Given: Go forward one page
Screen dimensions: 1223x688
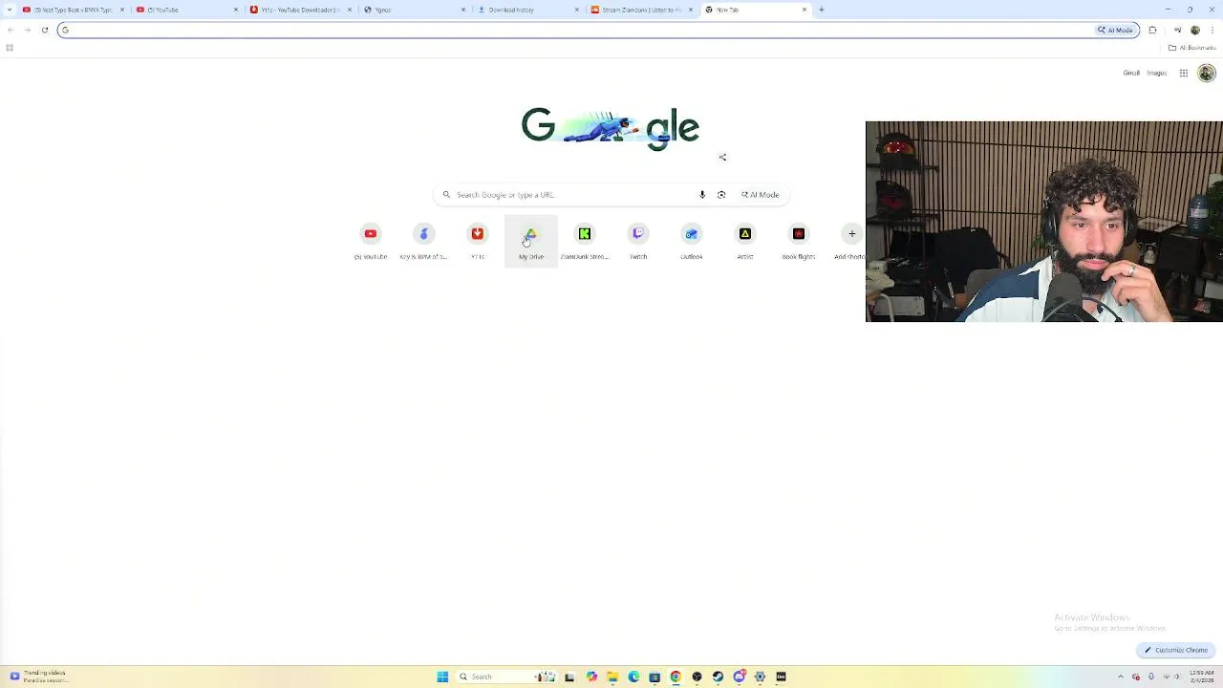Looking at the screenshot, I should (27, 30).
